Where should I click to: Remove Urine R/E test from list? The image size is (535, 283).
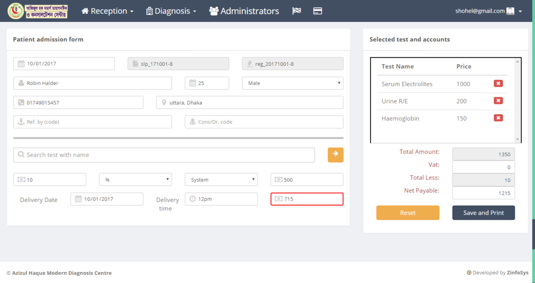tap(498, 101)
